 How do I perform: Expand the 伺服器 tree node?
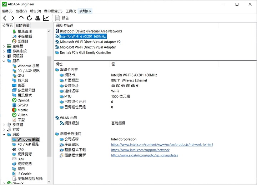(x=4, y=56)
